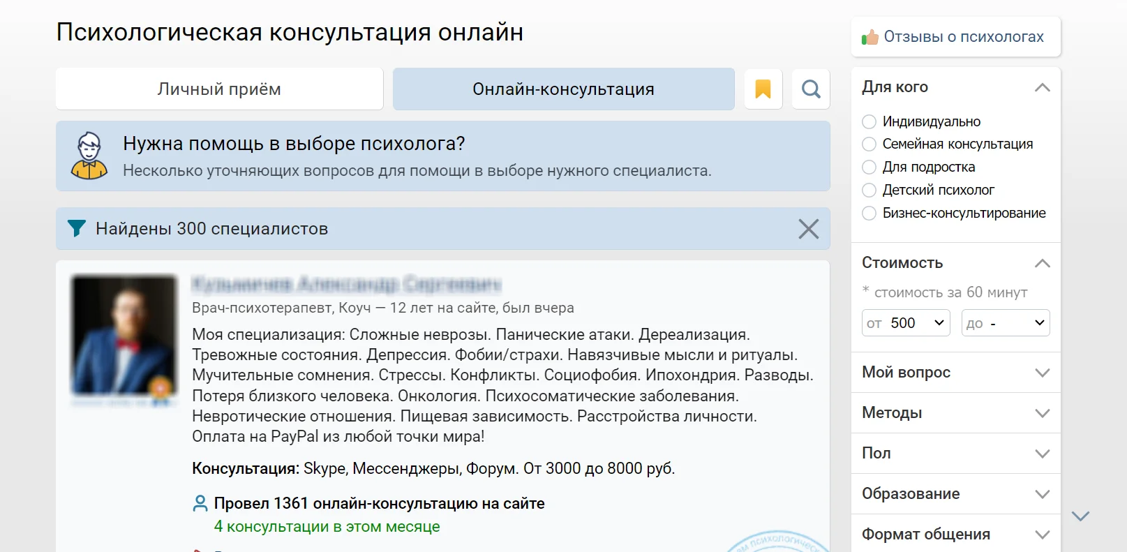Expand the Мой вопрос filter section
This screenshot has height=552, width=1127.
(x=956, y=373)
